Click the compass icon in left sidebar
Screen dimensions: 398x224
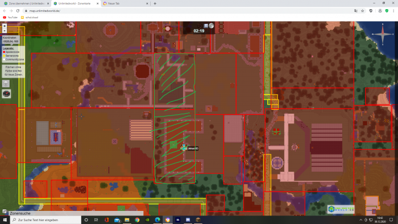tap(6, 94)
